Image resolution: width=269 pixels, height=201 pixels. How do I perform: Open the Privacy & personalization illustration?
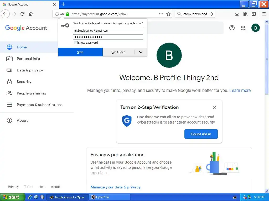point(214,163)
